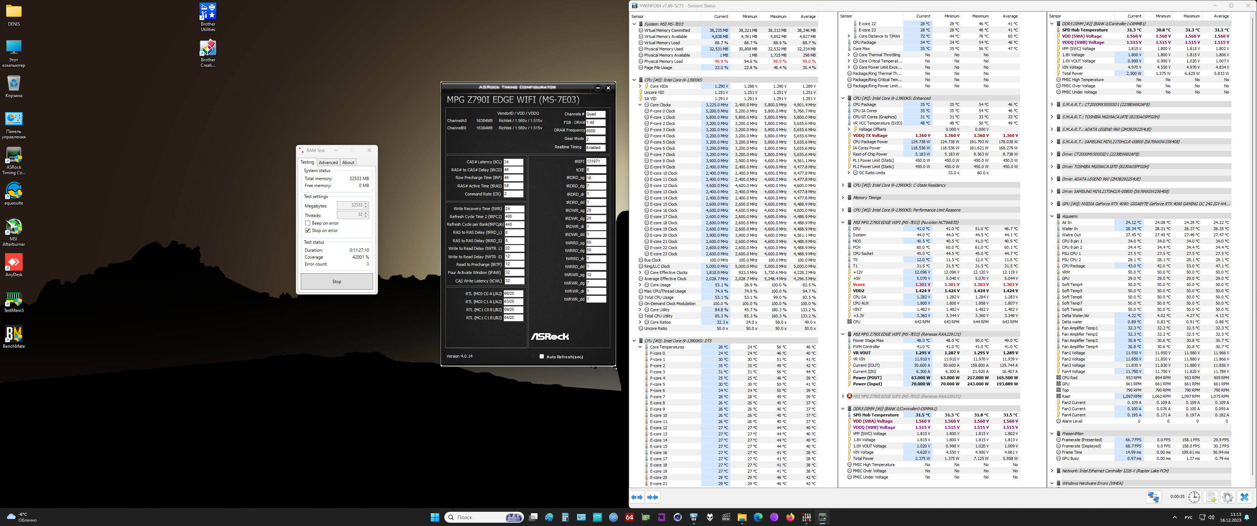1257x526 pixels.
Task: Click the blue X close sensors icon
Action: click(1244, 497)
